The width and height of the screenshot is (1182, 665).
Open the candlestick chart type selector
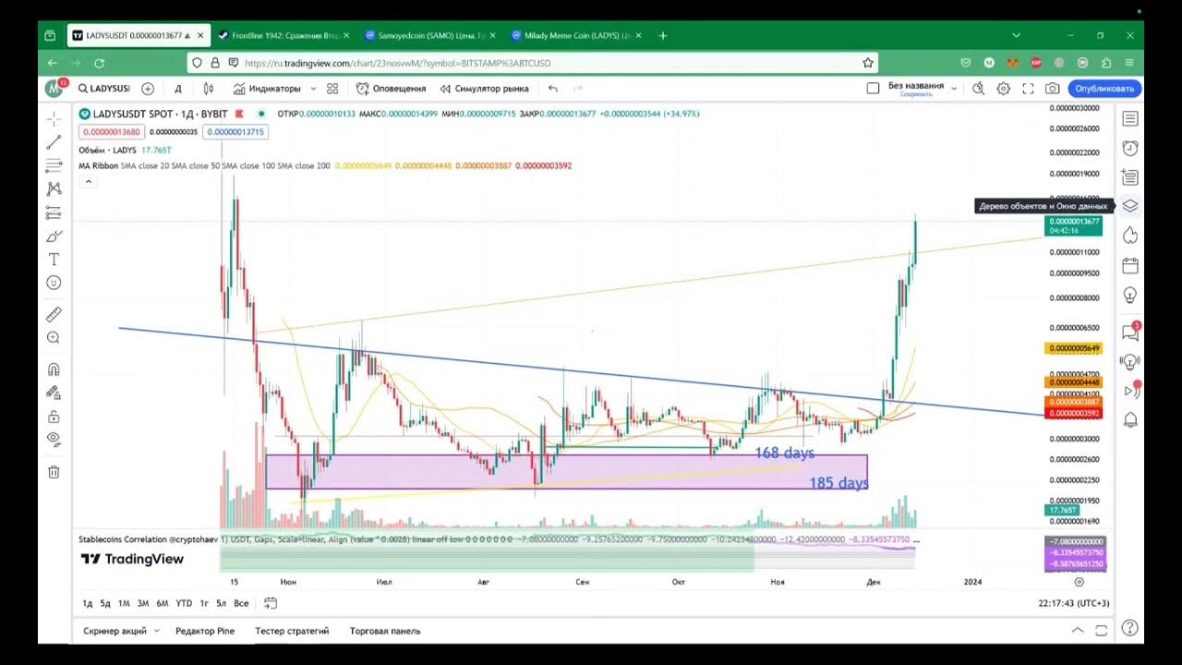(x=209, y=89)
